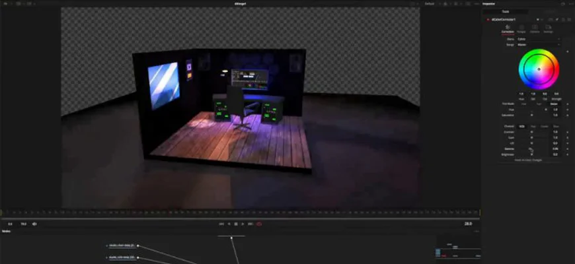Click the Lift slider handle
The height and width of the screenshot is (264, 575).
pos(532,143)
